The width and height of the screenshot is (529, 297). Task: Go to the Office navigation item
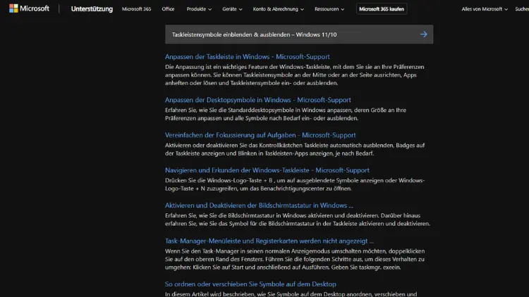168,9
